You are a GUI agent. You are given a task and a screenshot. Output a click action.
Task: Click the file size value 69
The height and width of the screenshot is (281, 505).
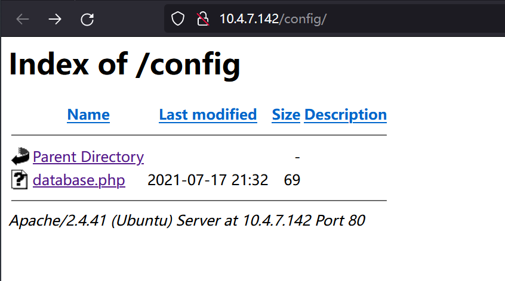pyautogui.click(x=292, y=180)
